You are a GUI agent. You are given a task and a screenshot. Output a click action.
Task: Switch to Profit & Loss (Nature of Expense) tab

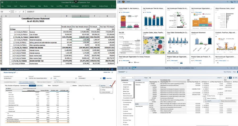44,82
